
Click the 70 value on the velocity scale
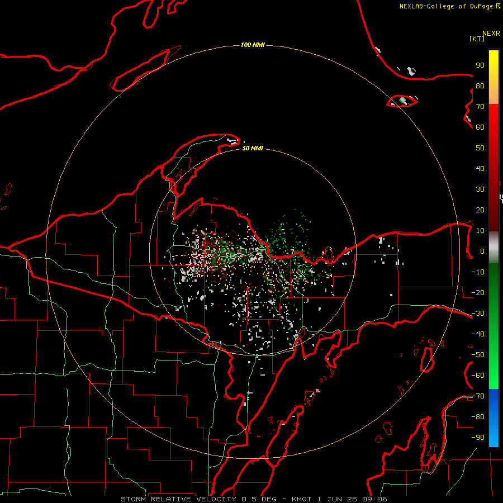coord(480,107)
